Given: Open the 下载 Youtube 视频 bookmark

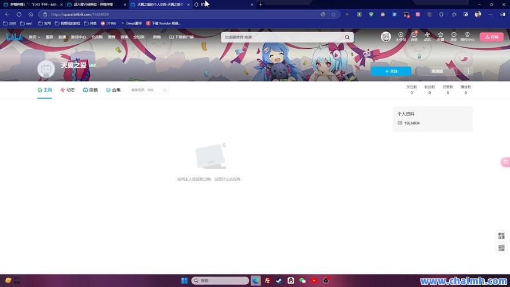Looking at the screenshot, I should click(163, 24).
